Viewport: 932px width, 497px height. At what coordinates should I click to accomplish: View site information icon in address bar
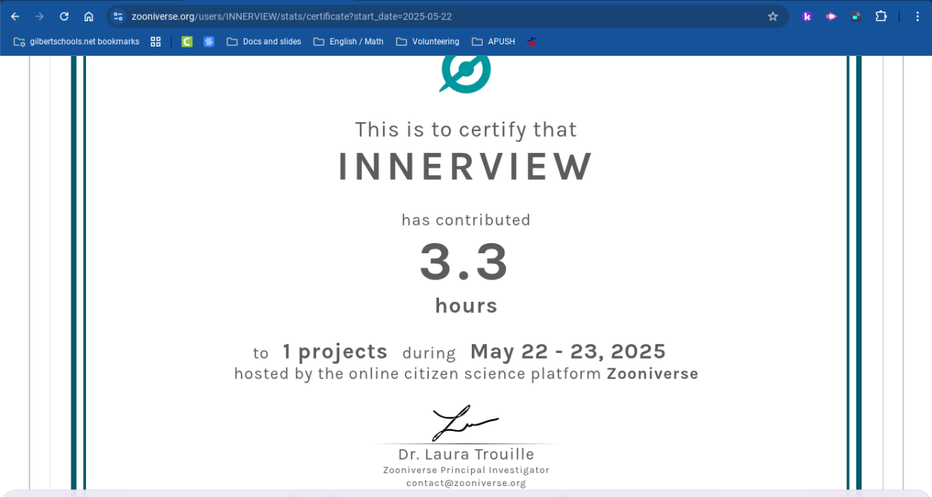tap(118, 16)
